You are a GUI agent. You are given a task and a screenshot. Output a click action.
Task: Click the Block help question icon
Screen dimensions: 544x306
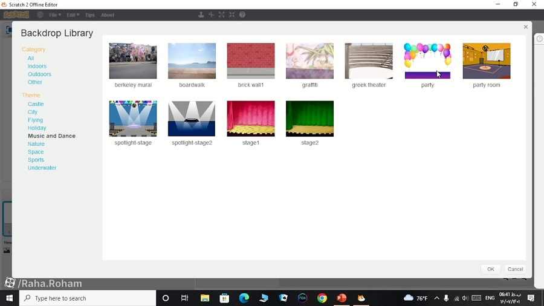pyautogui.click(x=242, y=15)
